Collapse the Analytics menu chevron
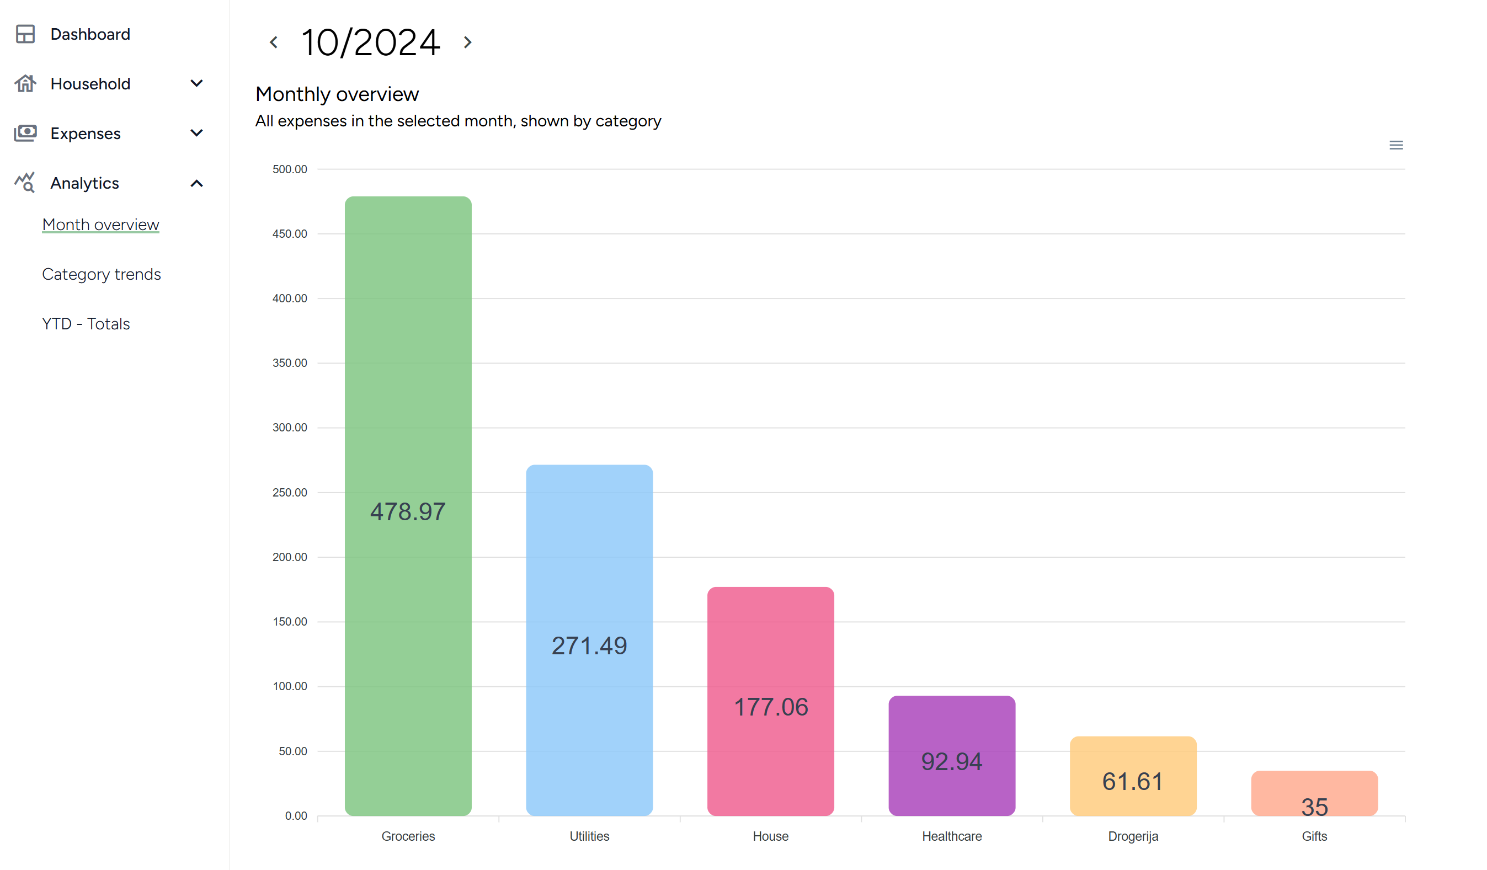Viewport: 1487px width, 870px height. coord(196,184)
